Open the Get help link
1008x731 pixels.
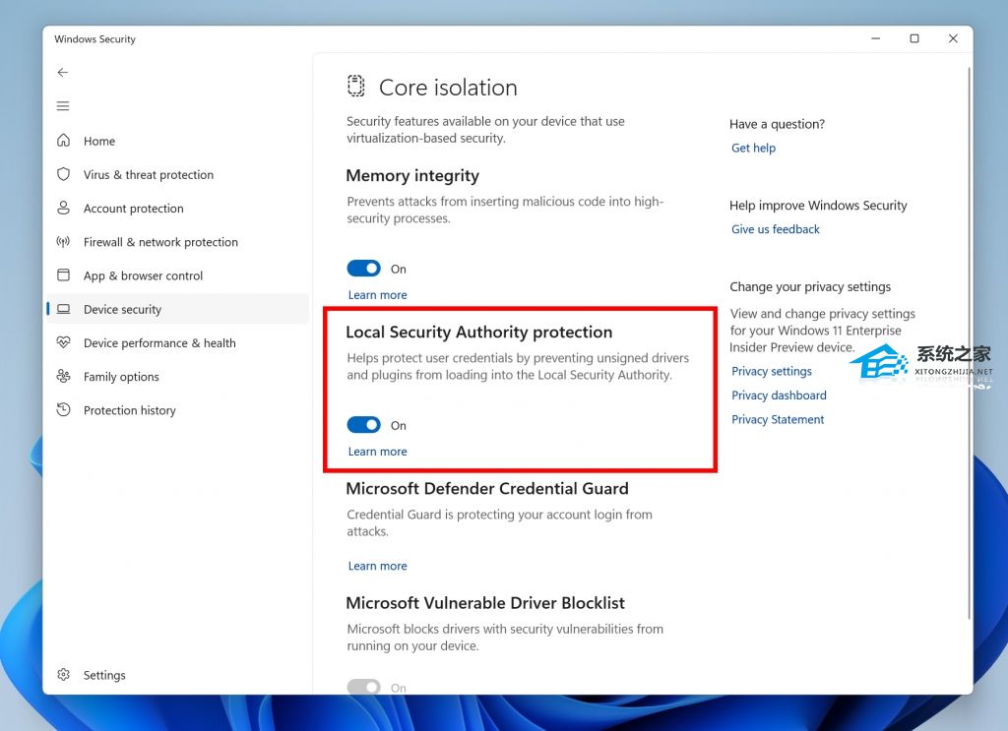point(753,149)
